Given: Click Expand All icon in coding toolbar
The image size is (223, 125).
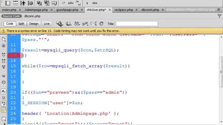Looking at the screenshot, I should click(3, 67).
